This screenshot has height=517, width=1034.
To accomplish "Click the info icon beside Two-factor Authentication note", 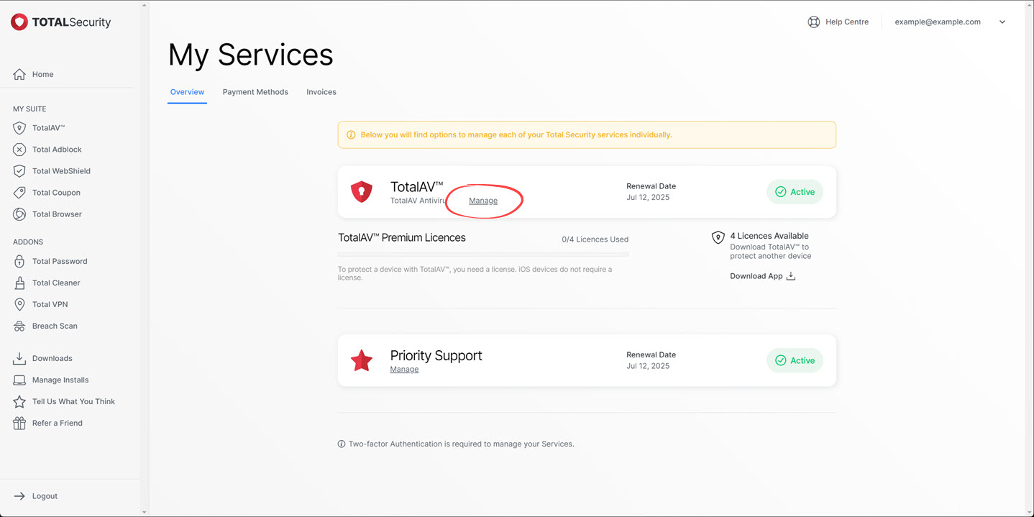I will coord(342,444).
